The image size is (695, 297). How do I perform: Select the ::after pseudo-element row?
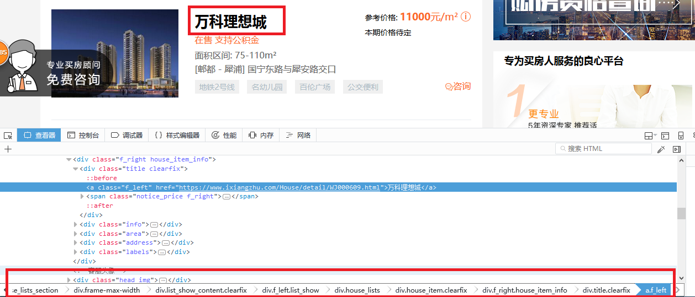tap(99, 206)
